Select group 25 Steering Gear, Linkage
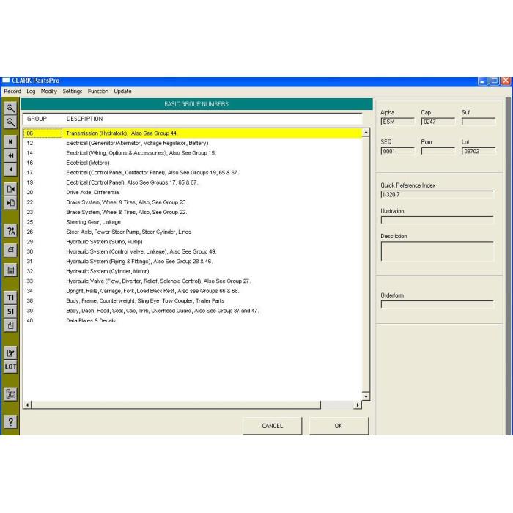This screenshot has height=513, width=513. click(193, 222)
